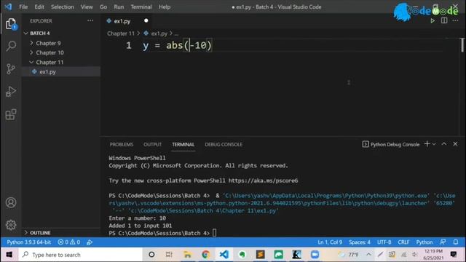The width and height of the screenshot is (466, 262).
Task: Click the Visual Studio Code taskbar icon
Action: pos(224,255)
